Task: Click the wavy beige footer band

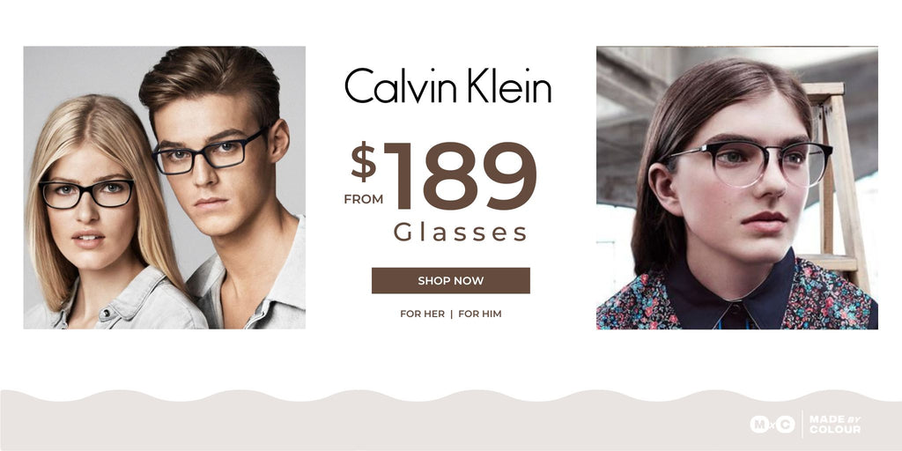Action: (x=451, y=420)
